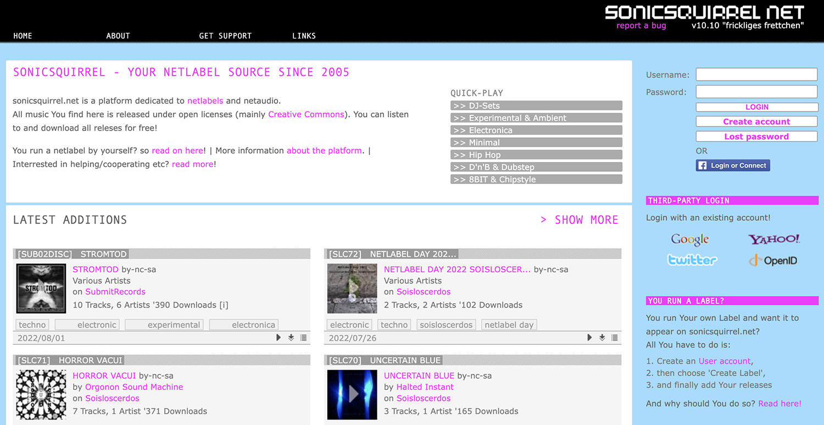Play the Netlabel Day 2022 release

pyautogui.click(x=589, y=338)
